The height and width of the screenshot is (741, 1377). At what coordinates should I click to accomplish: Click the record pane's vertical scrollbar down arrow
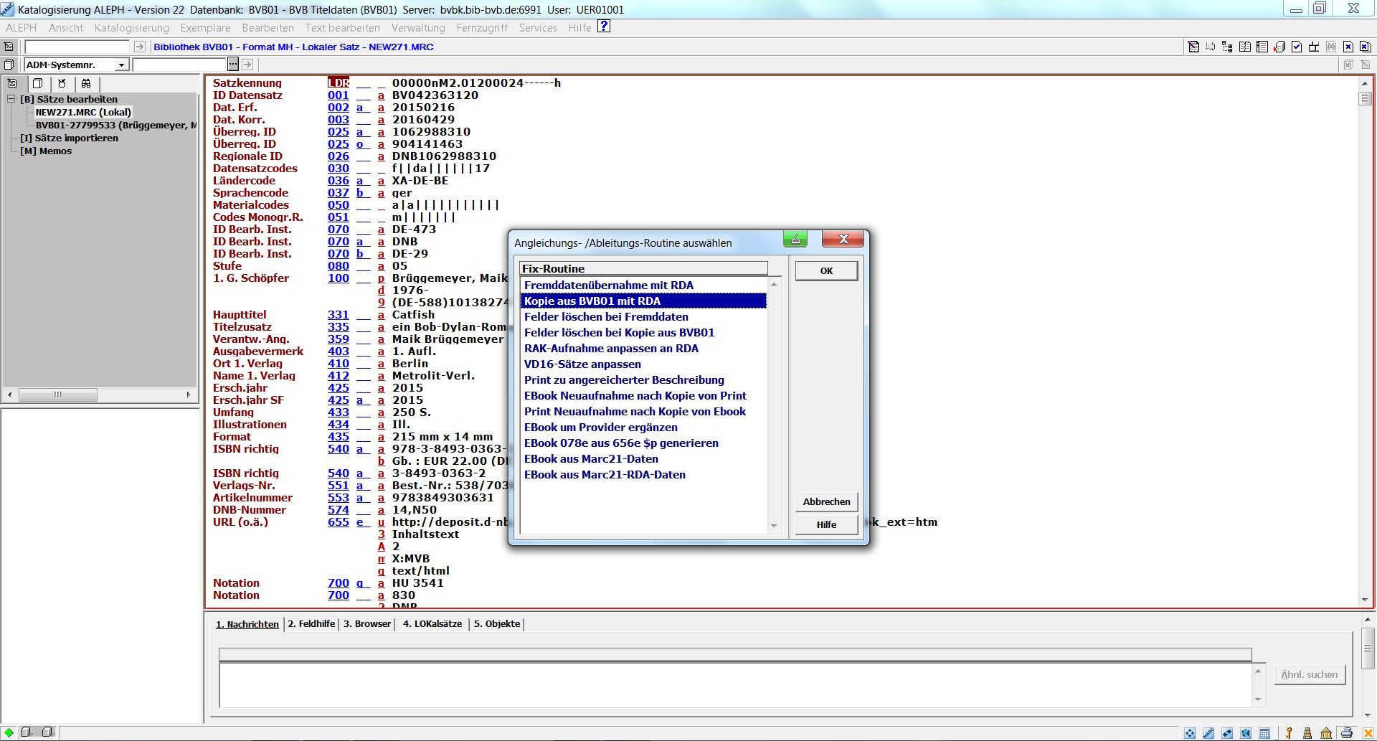1365,600
